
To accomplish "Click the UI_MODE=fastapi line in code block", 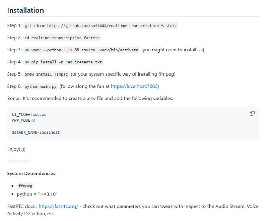I will (29, 114).
